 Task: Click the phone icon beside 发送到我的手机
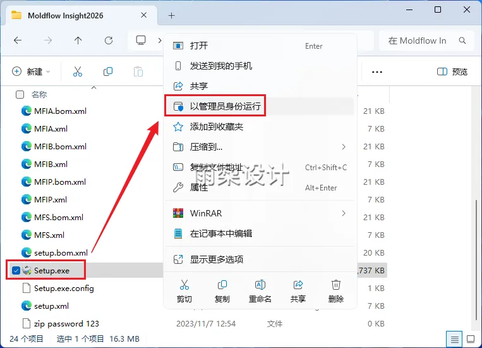click(x=178, y=66)
